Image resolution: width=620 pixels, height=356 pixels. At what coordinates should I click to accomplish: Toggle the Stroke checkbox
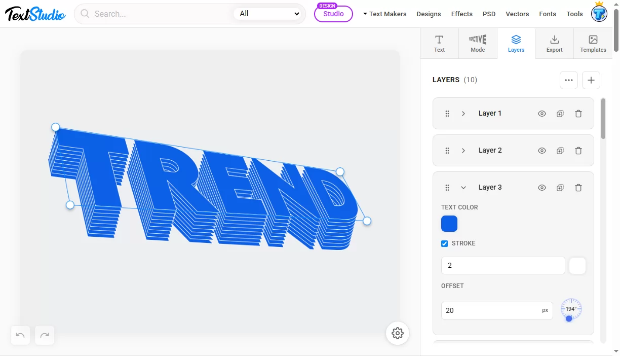(445, 243)
